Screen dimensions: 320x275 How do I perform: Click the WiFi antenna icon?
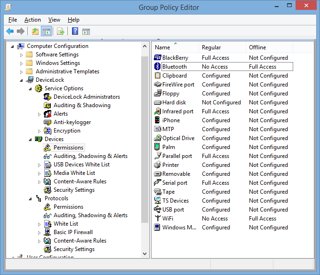click(x=157, y=218)
